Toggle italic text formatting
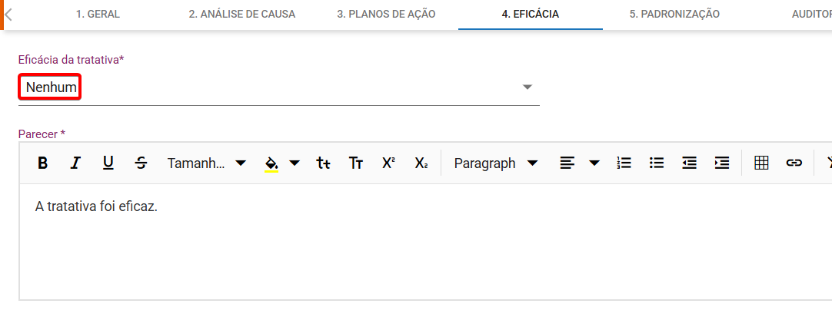 click(75, 163)
